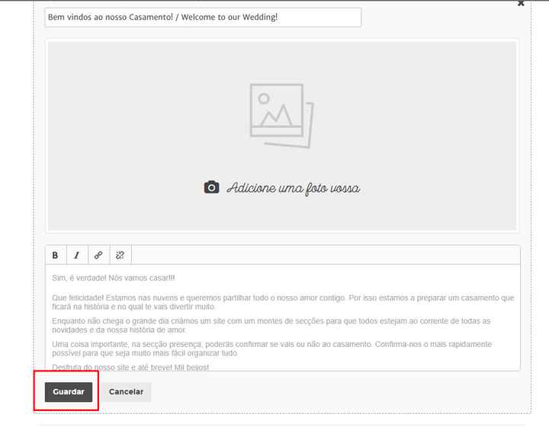Click the 'Uma coisa importante' paragraph

[x=272, y=349]
